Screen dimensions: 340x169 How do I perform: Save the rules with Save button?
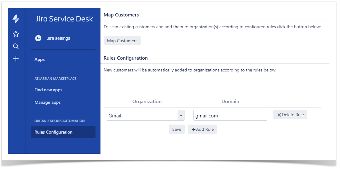177,129
